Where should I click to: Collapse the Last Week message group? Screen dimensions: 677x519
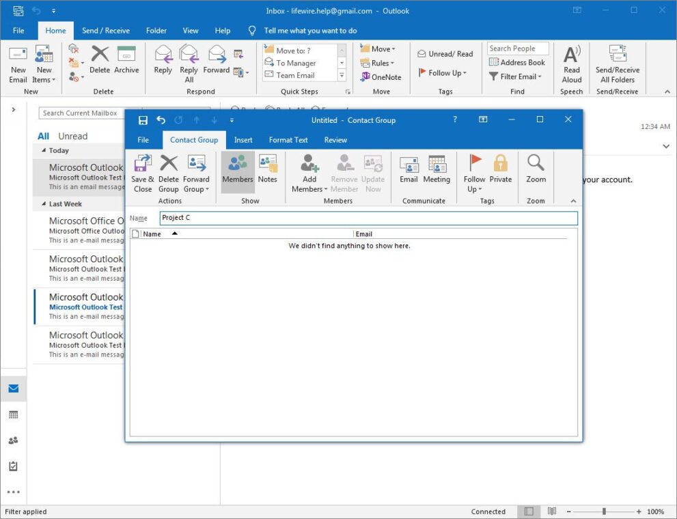[x=43, y=204]
